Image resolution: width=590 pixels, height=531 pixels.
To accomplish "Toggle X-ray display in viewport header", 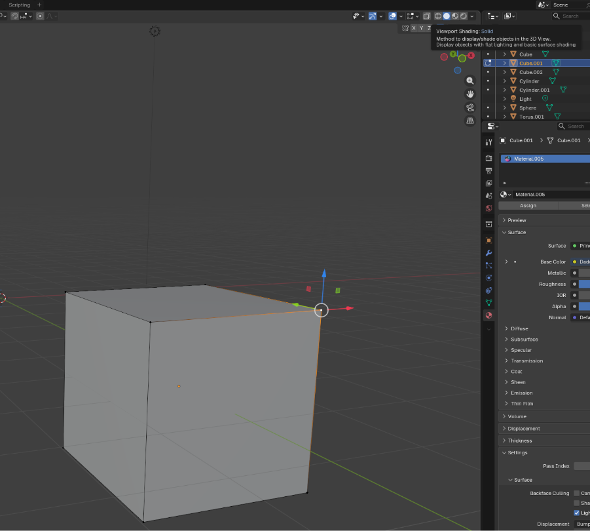I will pos(426,16).
